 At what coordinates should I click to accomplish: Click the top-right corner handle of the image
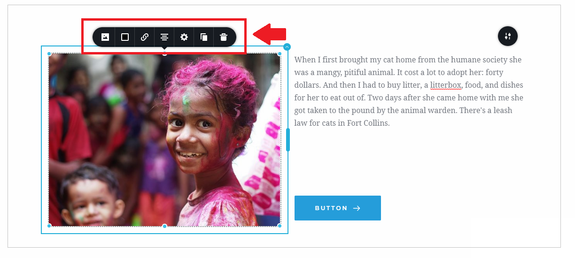280,54
